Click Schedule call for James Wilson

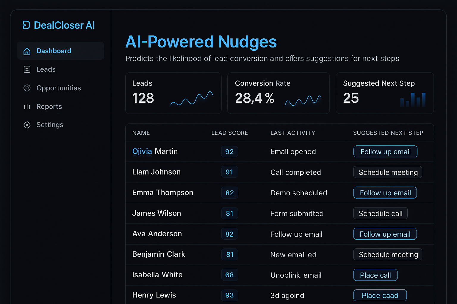(x=380, y=213)
